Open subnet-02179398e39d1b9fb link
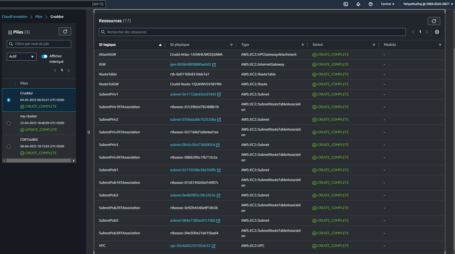The image size is (455, 254). pos(193,170)
